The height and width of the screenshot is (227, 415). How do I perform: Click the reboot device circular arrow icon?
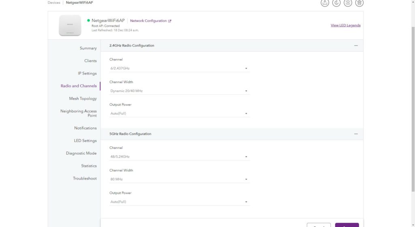click(x=336, y=3)
